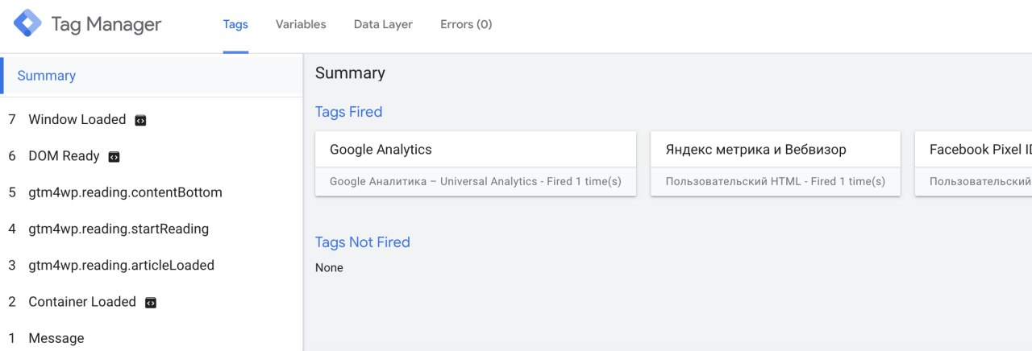Click the Tag Manager title text

click(x=106, y=25)
